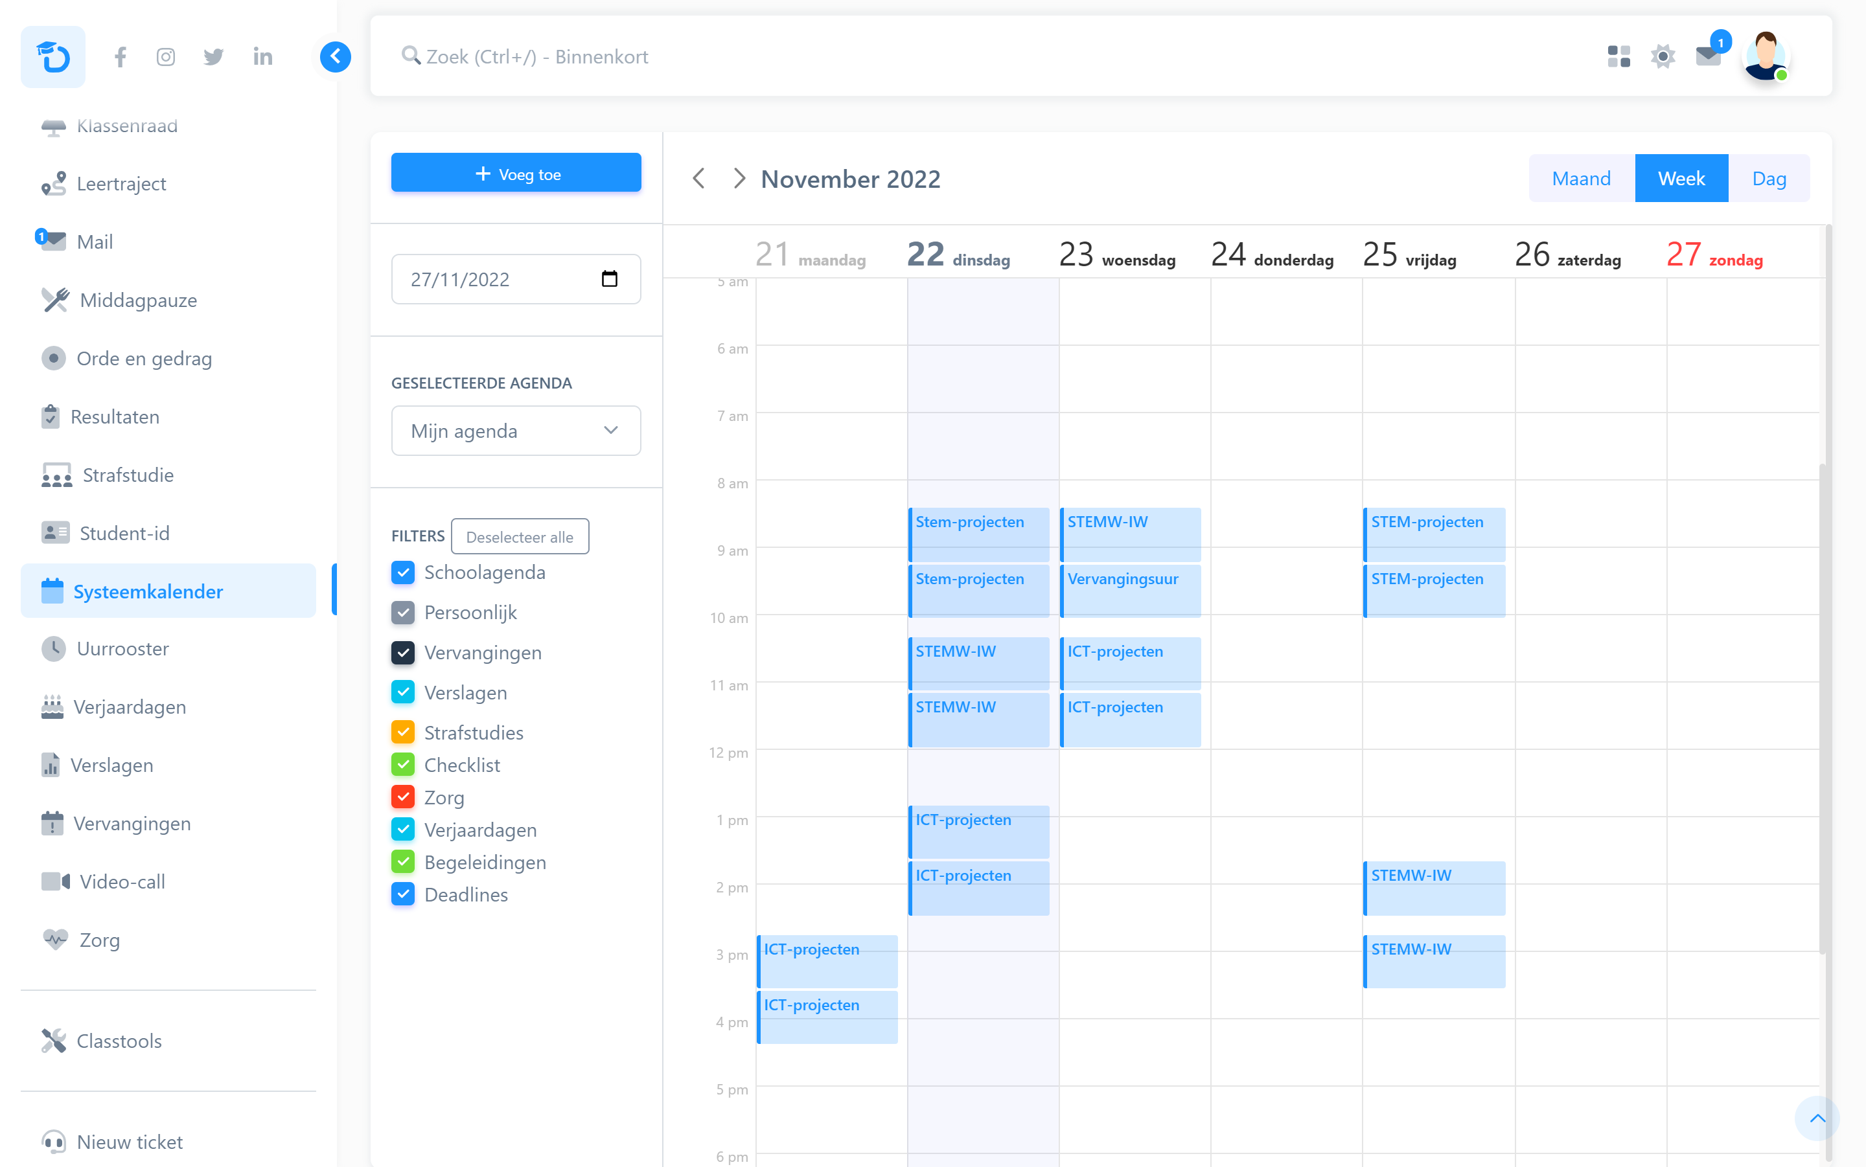The width and height of the screenshot is (1866, 1167).
Task: Go to the previous week chevron
Action: (698, 178)
